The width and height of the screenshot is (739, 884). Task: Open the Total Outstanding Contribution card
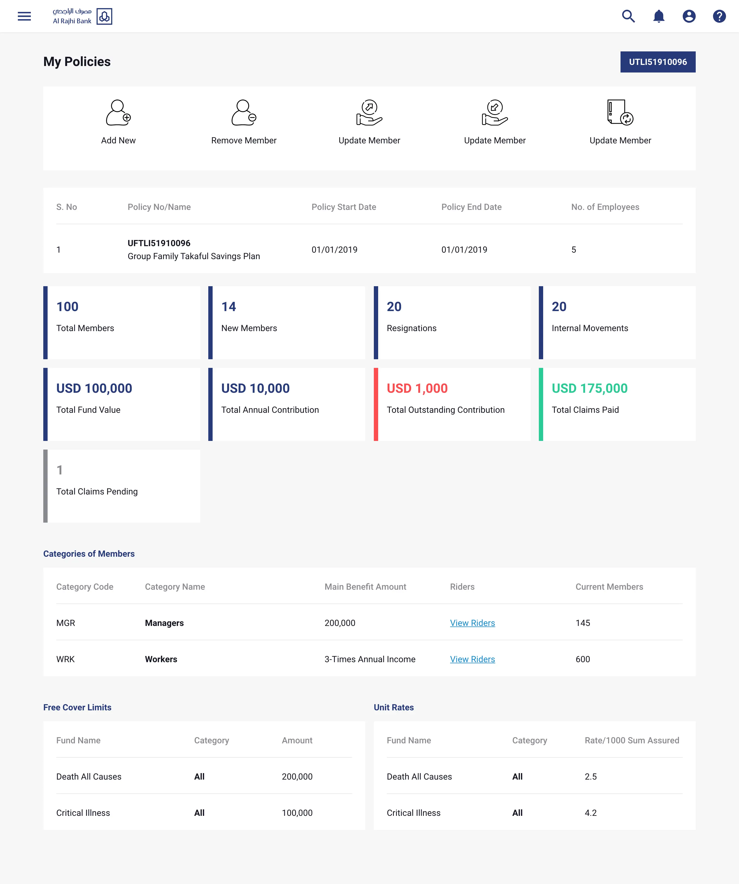point(452,404)
